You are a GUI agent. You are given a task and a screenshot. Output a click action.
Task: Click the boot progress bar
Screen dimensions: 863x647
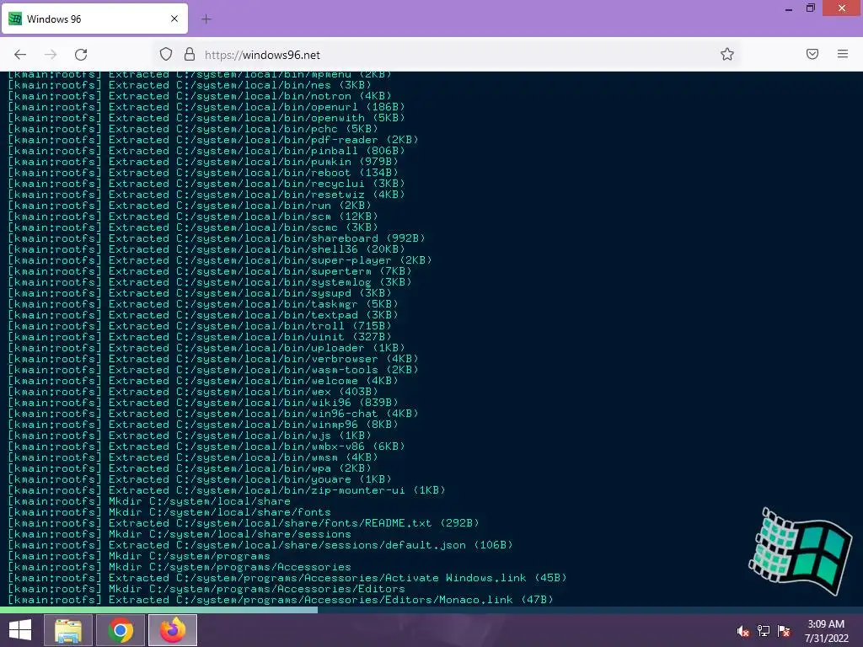coord(431,610)
